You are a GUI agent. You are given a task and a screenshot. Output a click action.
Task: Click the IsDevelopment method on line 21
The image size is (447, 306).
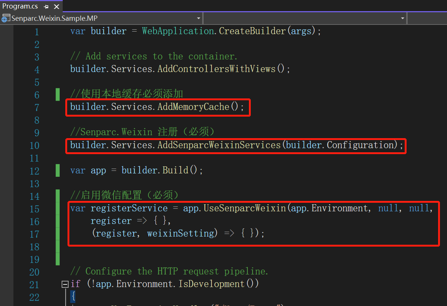click(x=211, y=284)
